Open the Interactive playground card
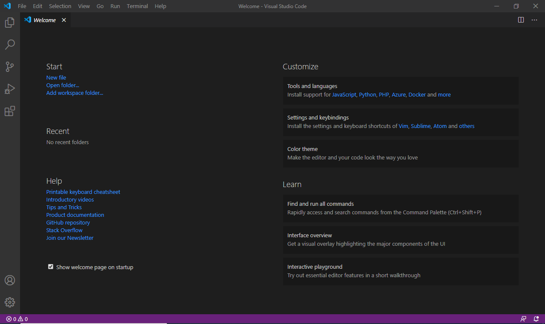The width and height of the screenshot is (545, 324). pos(401,271)
